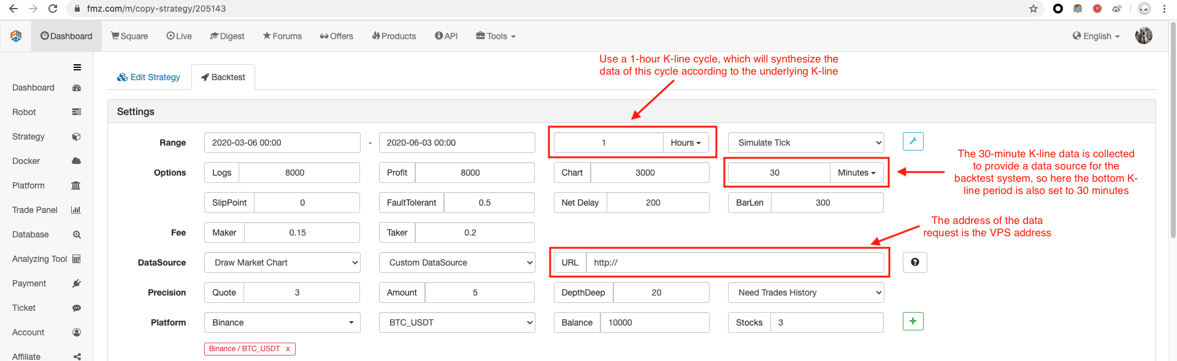Click the range end date field
Viewport: 1177px width, 361px height.
457,143
